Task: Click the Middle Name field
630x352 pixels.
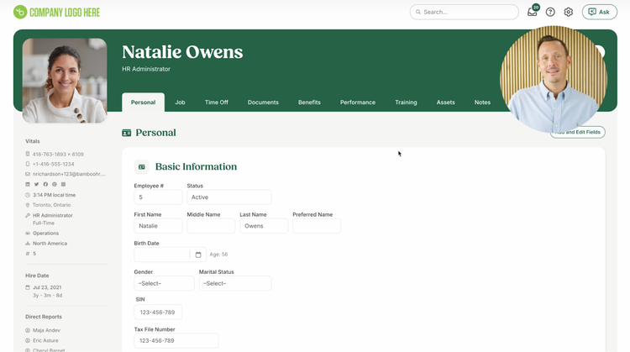Action: (211, 226)
